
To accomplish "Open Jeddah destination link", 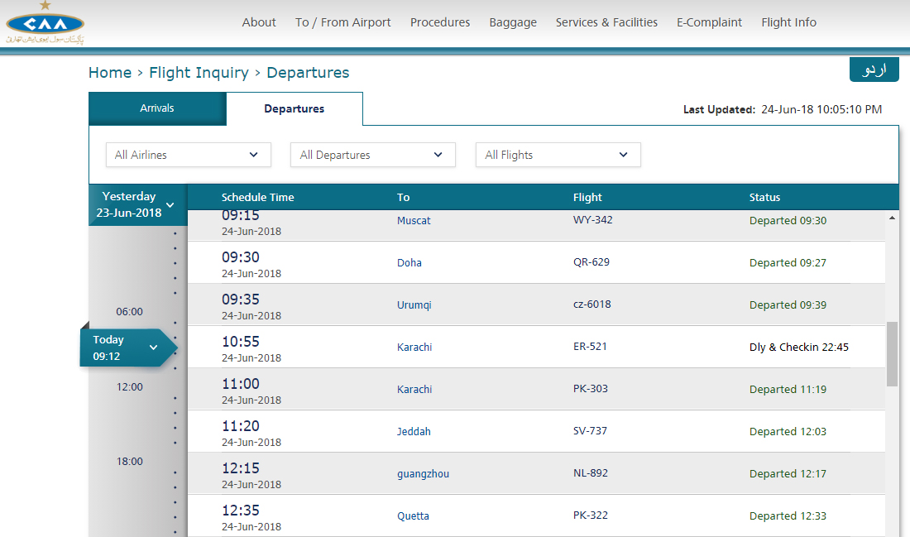I will pyautogui.click(x=414, y=432).
